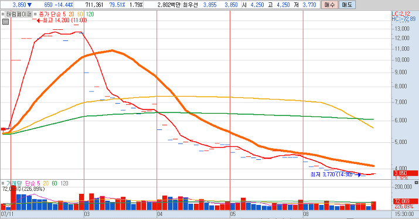Viewport: 419px width, 219px height.
Task: Click the 200,000 volume axis label
Action: pos(403,186)
